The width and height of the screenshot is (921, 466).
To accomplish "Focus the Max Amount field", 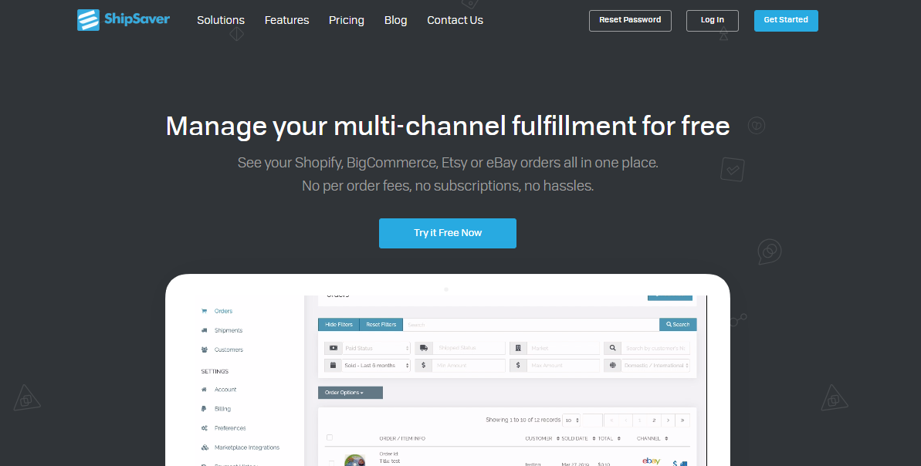I will (563, 365).
